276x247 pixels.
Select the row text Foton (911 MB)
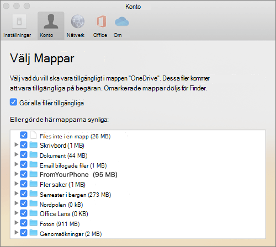click(60, 224)
